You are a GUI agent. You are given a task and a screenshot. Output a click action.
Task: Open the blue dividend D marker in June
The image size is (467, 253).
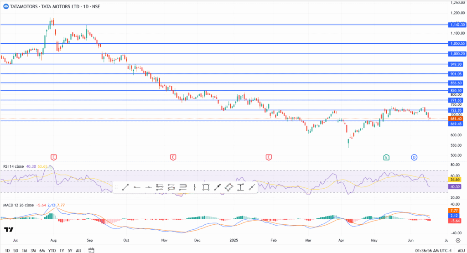coord(414,157)
